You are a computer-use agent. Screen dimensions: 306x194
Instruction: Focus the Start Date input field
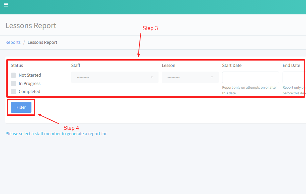250,77
